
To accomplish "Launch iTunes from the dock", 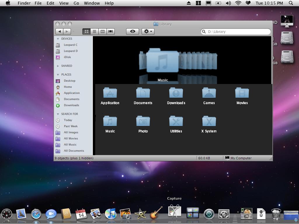I will pos(111,214).
